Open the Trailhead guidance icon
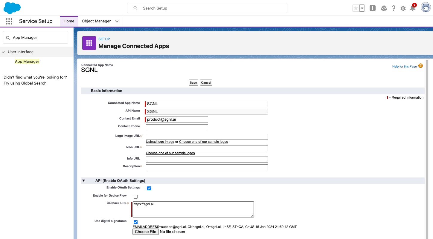This screenshot has width=433, height=239. (x=384, y=8)
